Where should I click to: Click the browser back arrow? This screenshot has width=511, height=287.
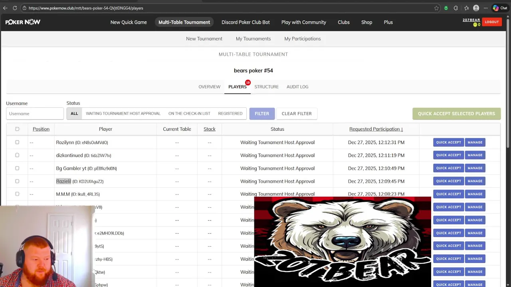[x=5, y=8]
